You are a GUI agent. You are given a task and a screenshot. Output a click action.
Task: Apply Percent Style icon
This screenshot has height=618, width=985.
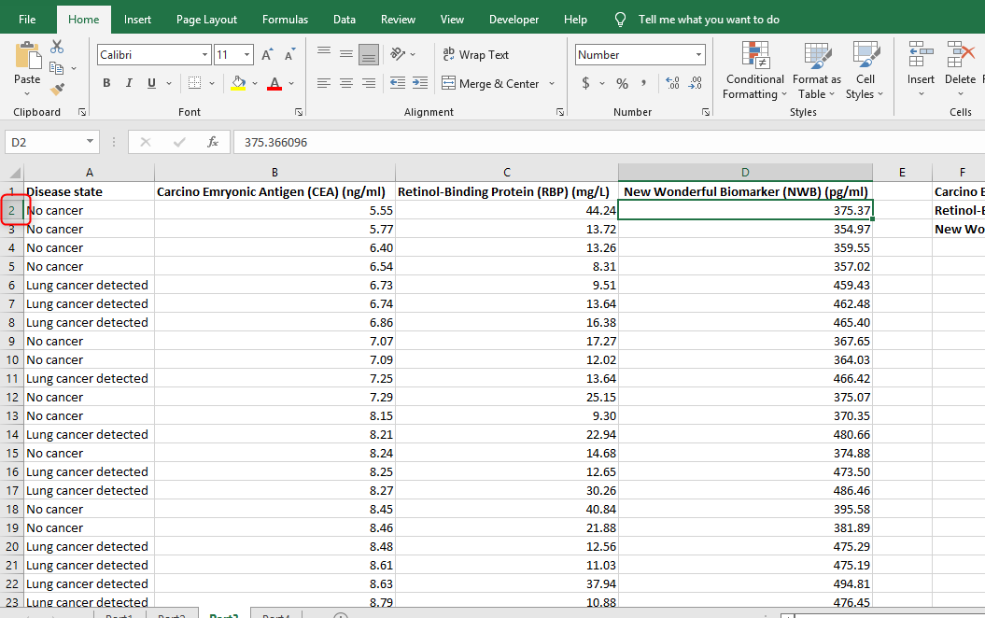tap(623, 83)
